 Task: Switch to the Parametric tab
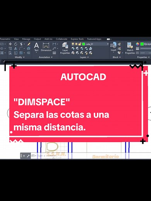tap(5, 39)
